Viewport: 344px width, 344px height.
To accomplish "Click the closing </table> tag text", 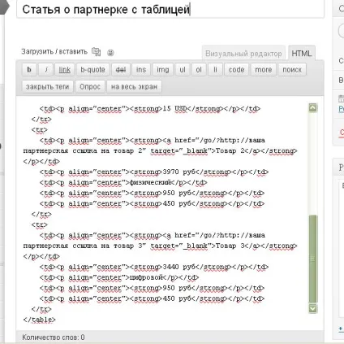I will tap(40, 320).
